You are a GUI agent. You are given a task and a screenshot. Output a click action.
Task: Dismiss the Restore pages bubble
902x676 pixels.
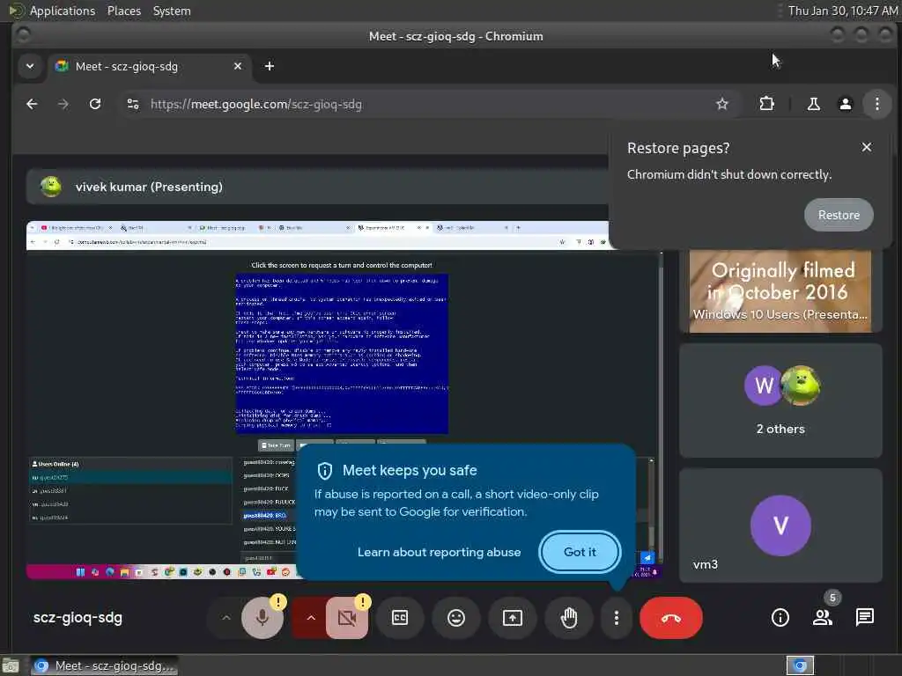[x=867, y=147]
